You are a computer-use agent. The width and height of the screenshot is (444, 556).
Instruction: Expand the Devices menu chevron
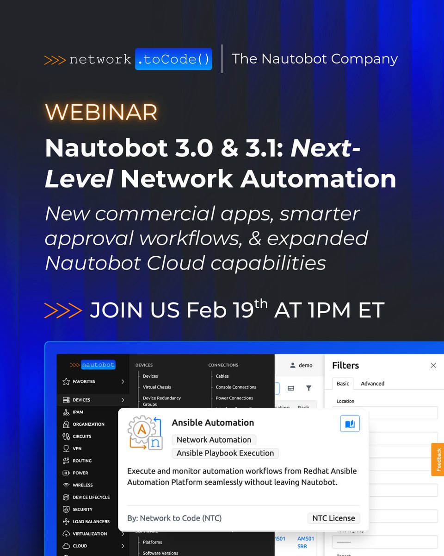click(123, 400)
